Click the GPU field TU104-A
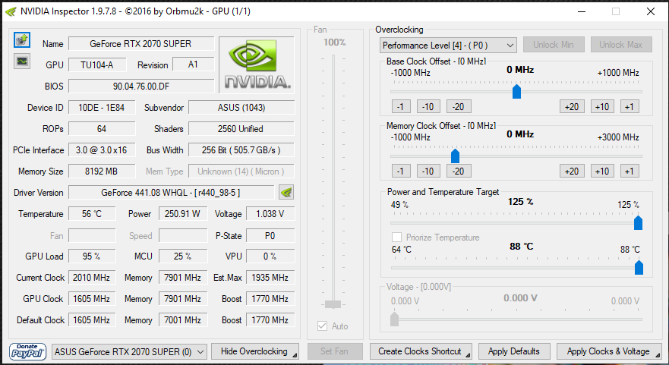This screenshot has height=365, width=669. pyautogui.click(x=97, y=65)
